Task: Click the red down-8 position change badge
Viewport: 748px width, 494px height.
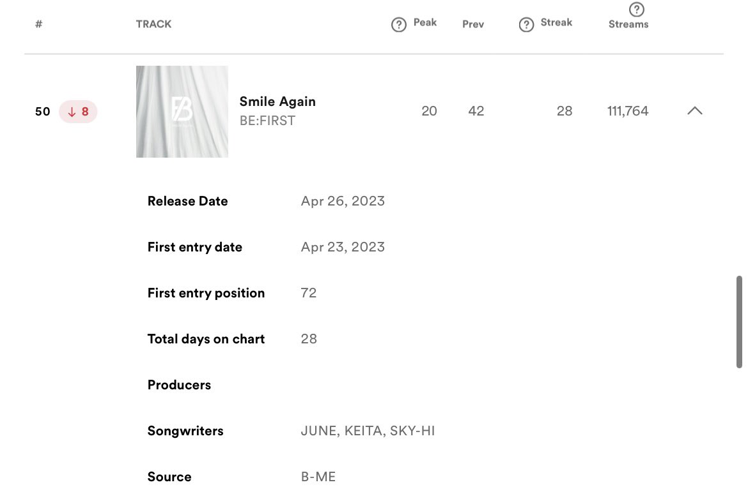Action: (x=78, y=112)
